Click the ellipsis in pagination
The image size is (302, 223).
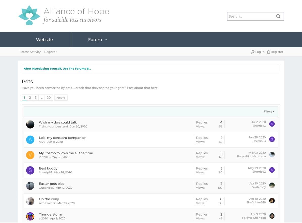pyautogui.click(x=41, y=97)
